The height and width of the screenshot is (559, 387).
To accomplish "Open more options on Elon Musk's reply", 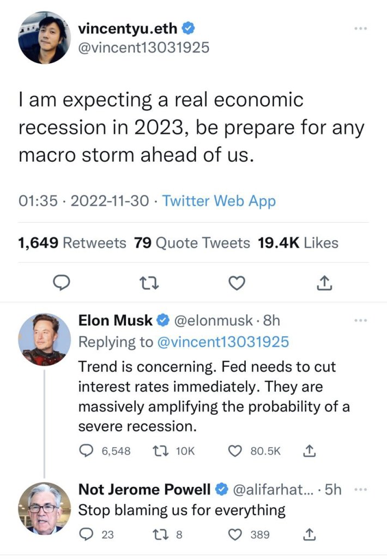I will pyautogui.click(x=361, y=320).
